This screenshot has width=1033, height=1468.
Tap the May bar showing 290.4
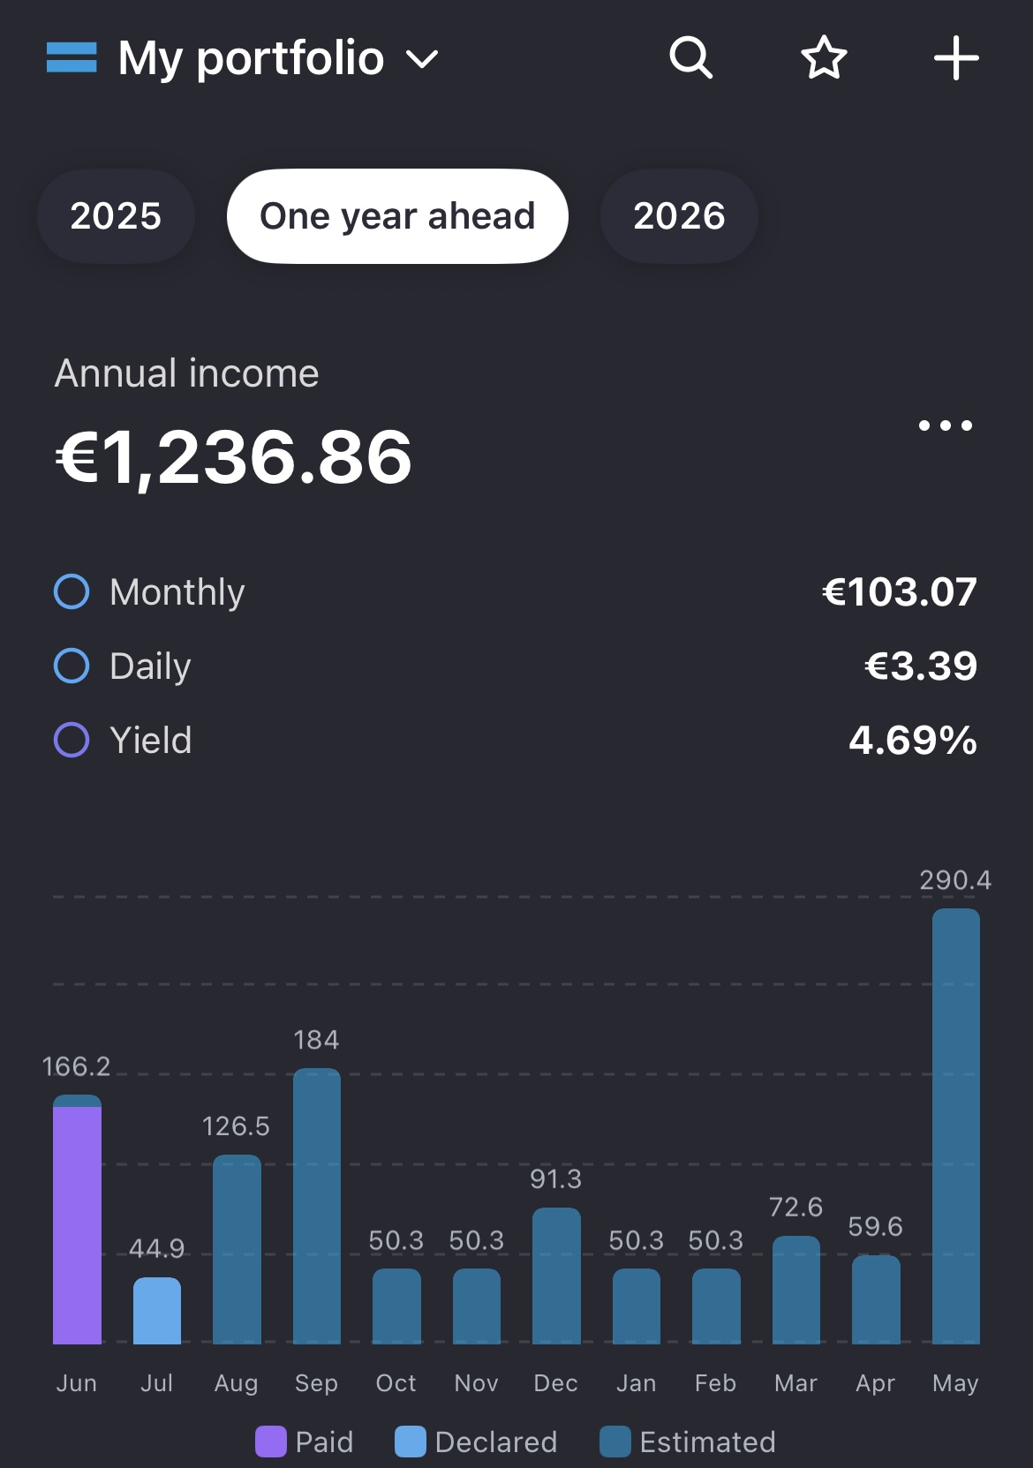click(x=955, y=1125)
